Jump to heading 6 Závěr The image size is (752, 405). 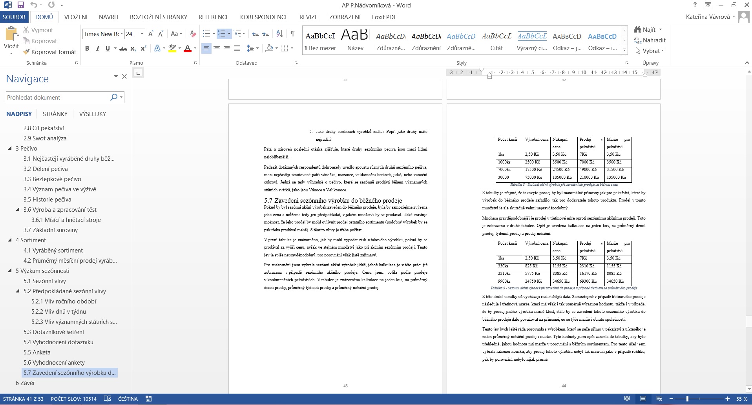[x=25, y=383]
